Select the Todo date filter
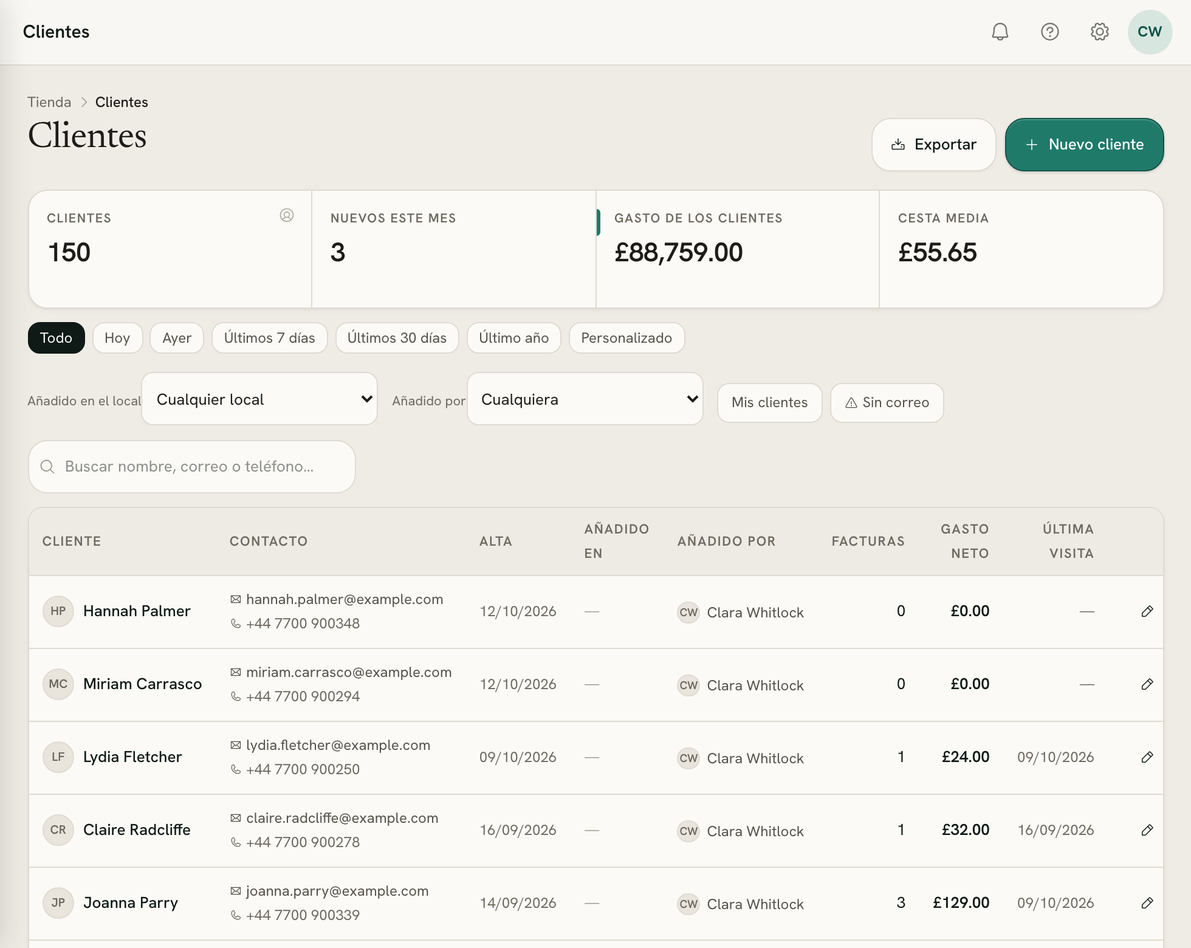Image resolution: width=1191 pixels, height=948 pixels. point(56,338)
